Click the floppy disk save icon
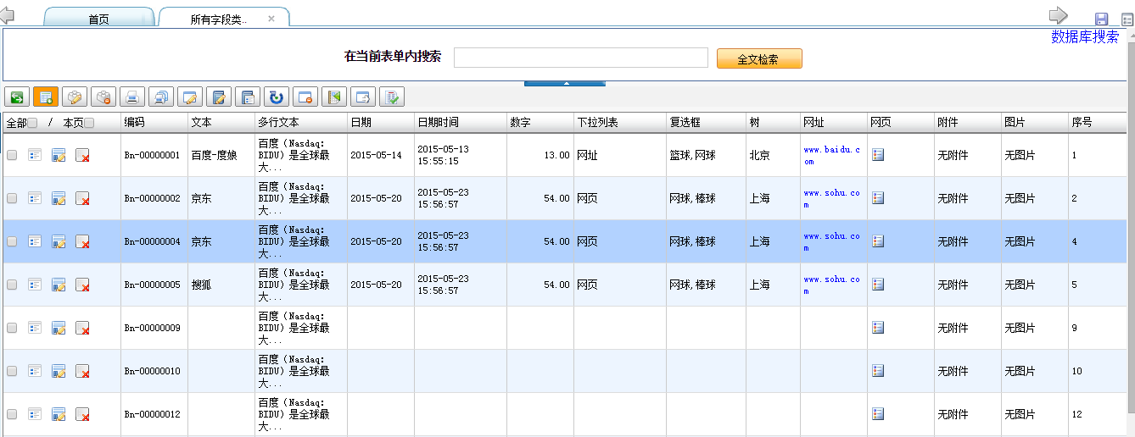The width and height of the screenshot is (1135, 437). 1101,19
